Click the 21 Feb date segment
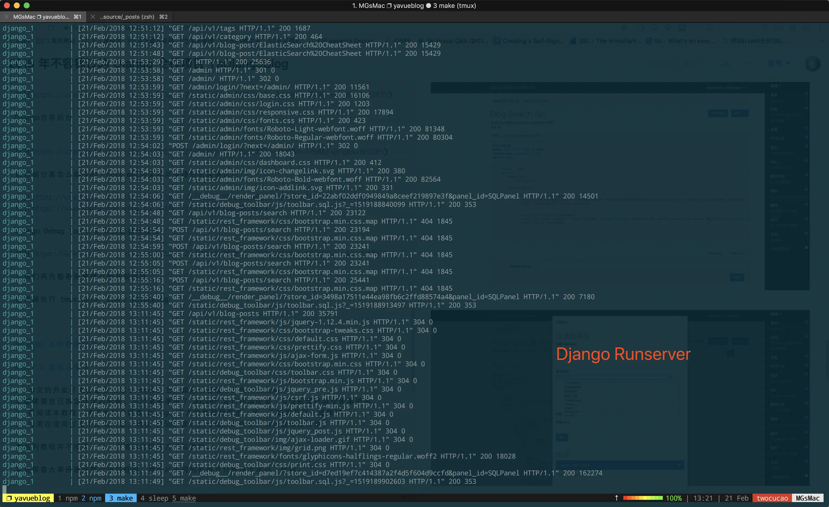Image resolution: width=829 pixels, height=507 pixels. point(736,498)
